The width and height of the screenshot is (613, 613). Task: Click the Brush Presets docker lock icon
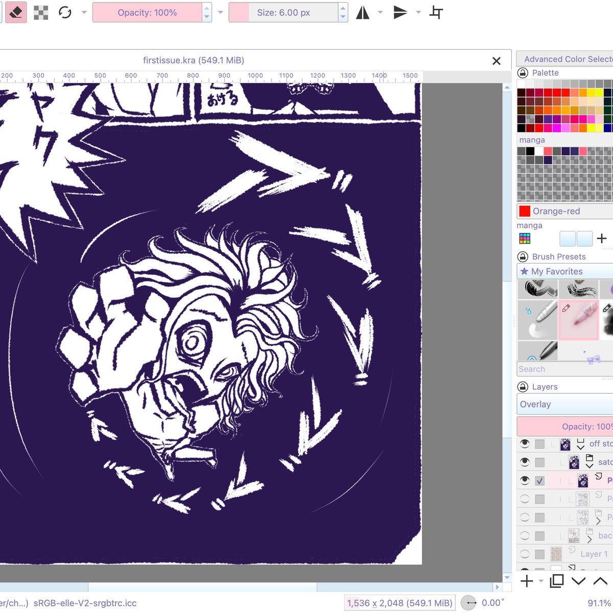(x=523, y=256)
